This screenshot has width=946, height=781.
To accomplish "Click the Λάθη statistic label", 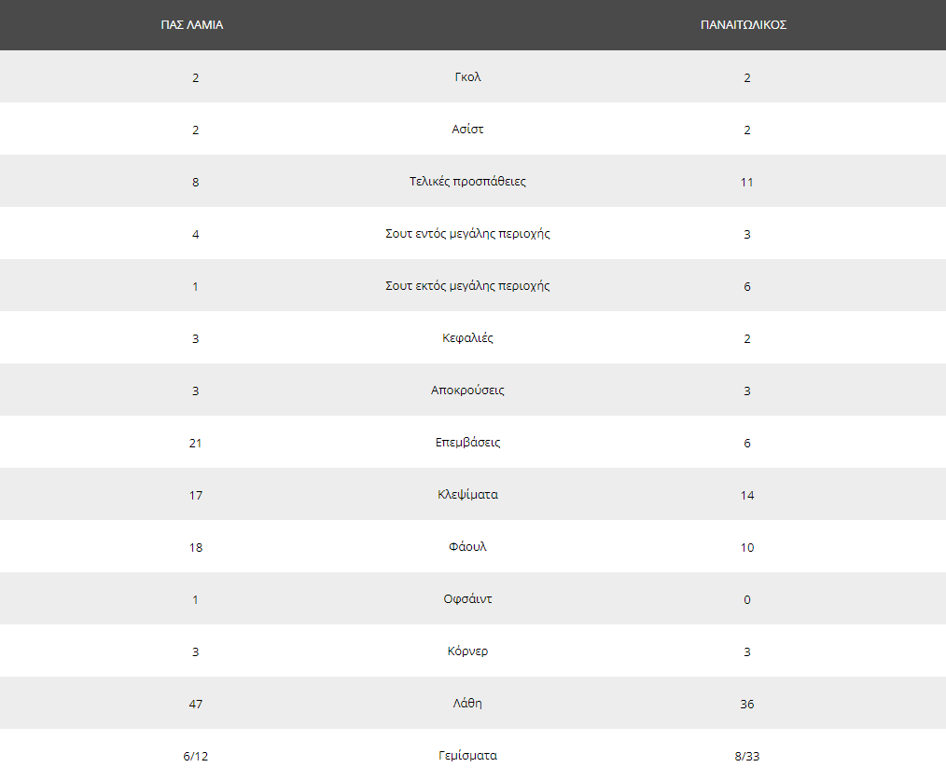I will (467, 704).
